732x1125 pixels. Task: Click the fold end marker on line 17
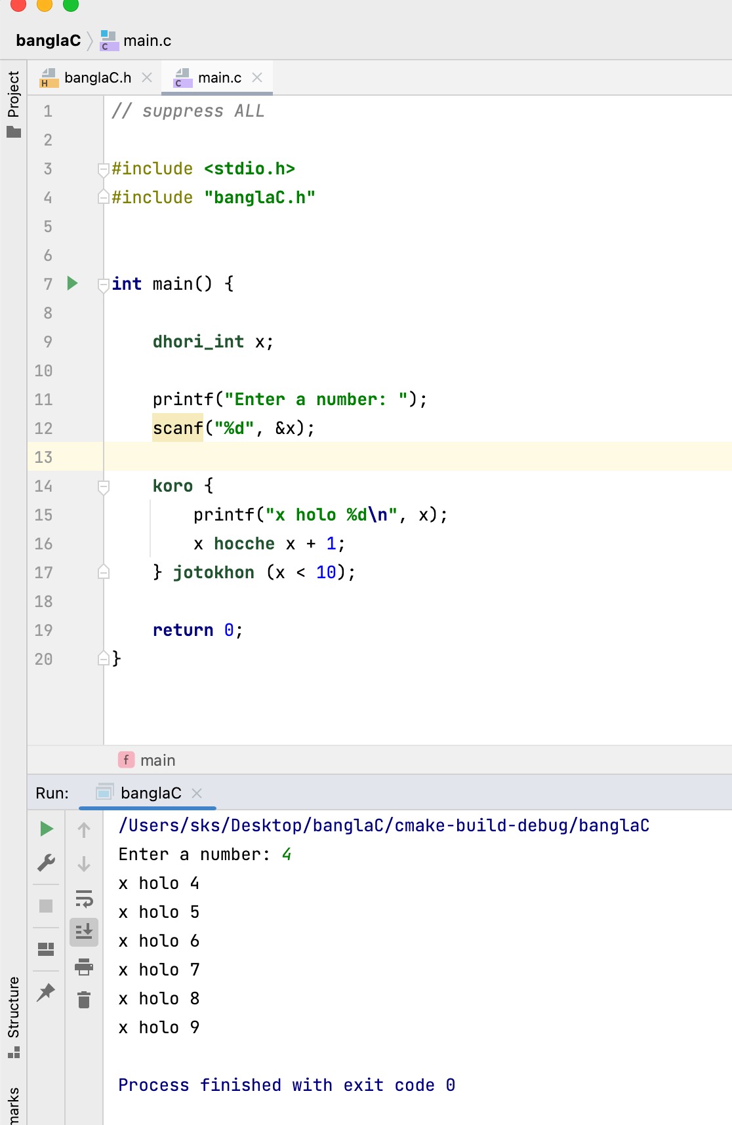(x=103, y=572)
